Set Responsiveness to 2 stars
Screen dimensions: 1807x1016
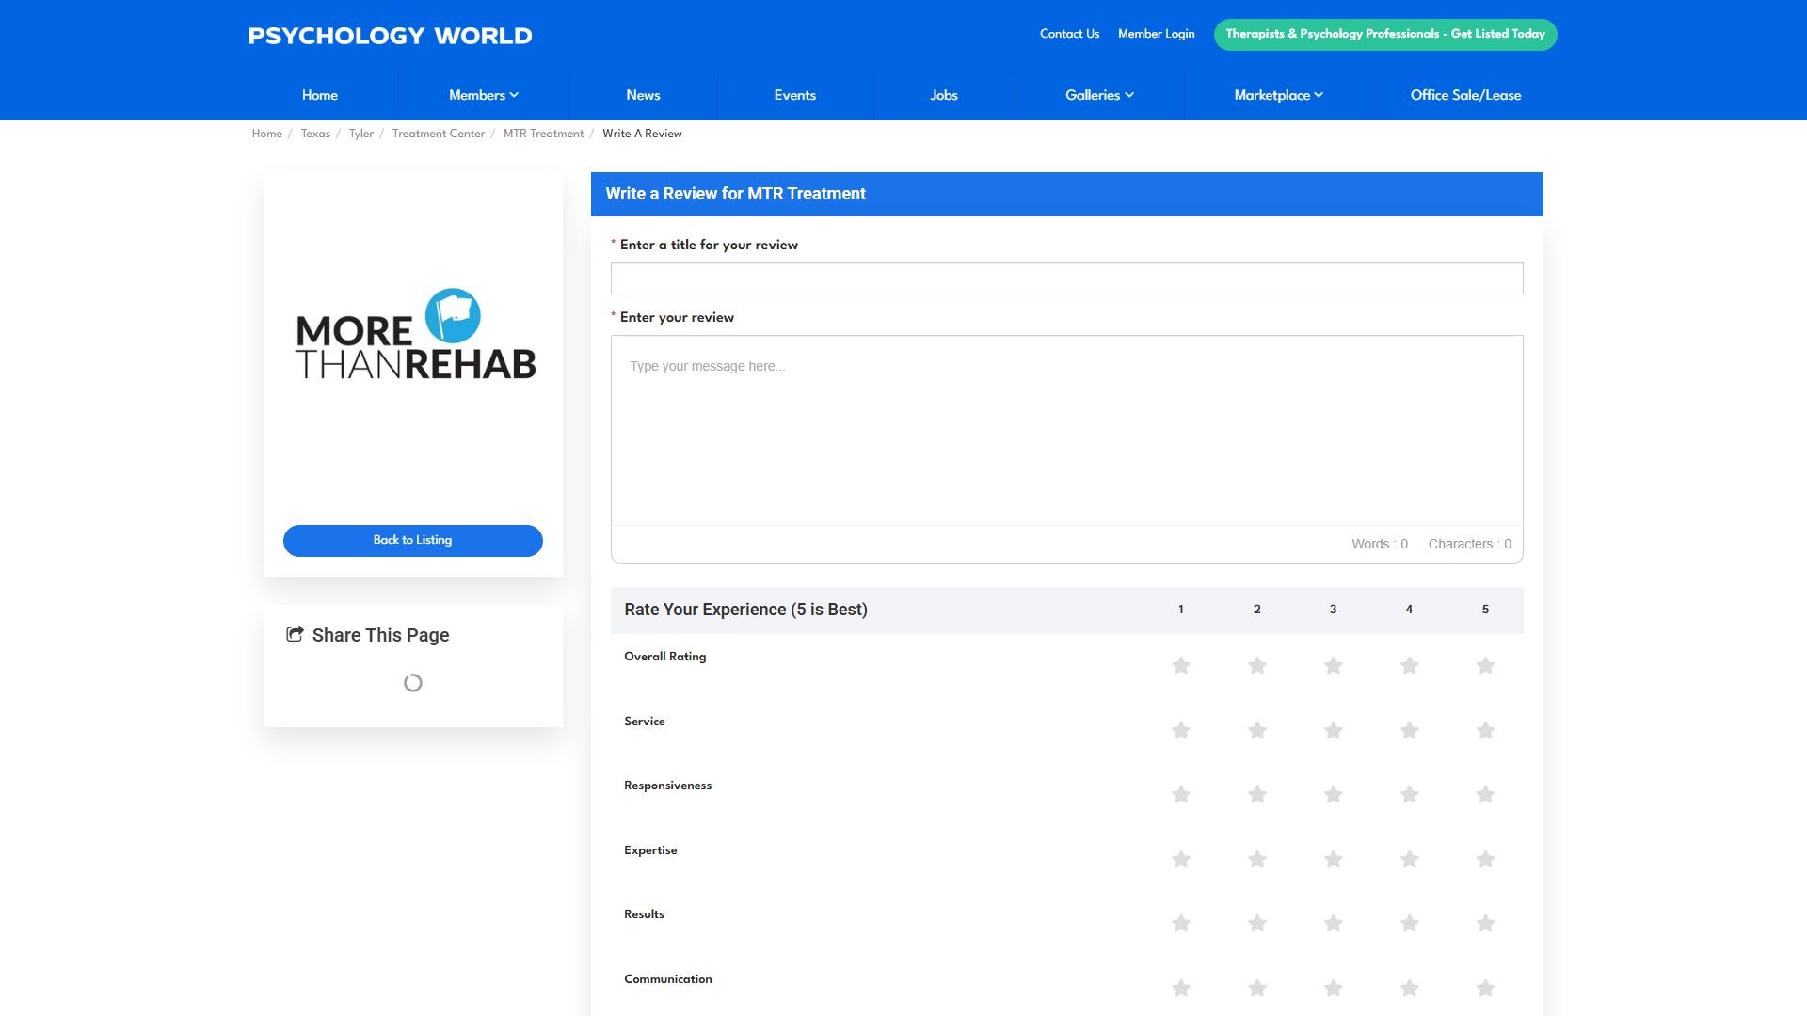(1257, 795)
